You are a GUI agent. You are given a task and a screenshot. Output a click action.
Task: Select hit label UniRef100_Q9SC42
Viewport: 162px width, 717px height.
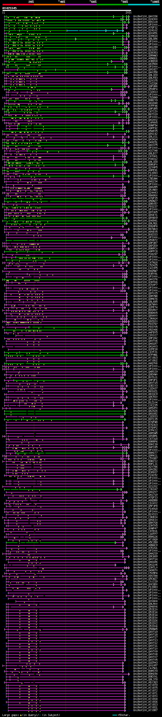[x=145, y=134]
